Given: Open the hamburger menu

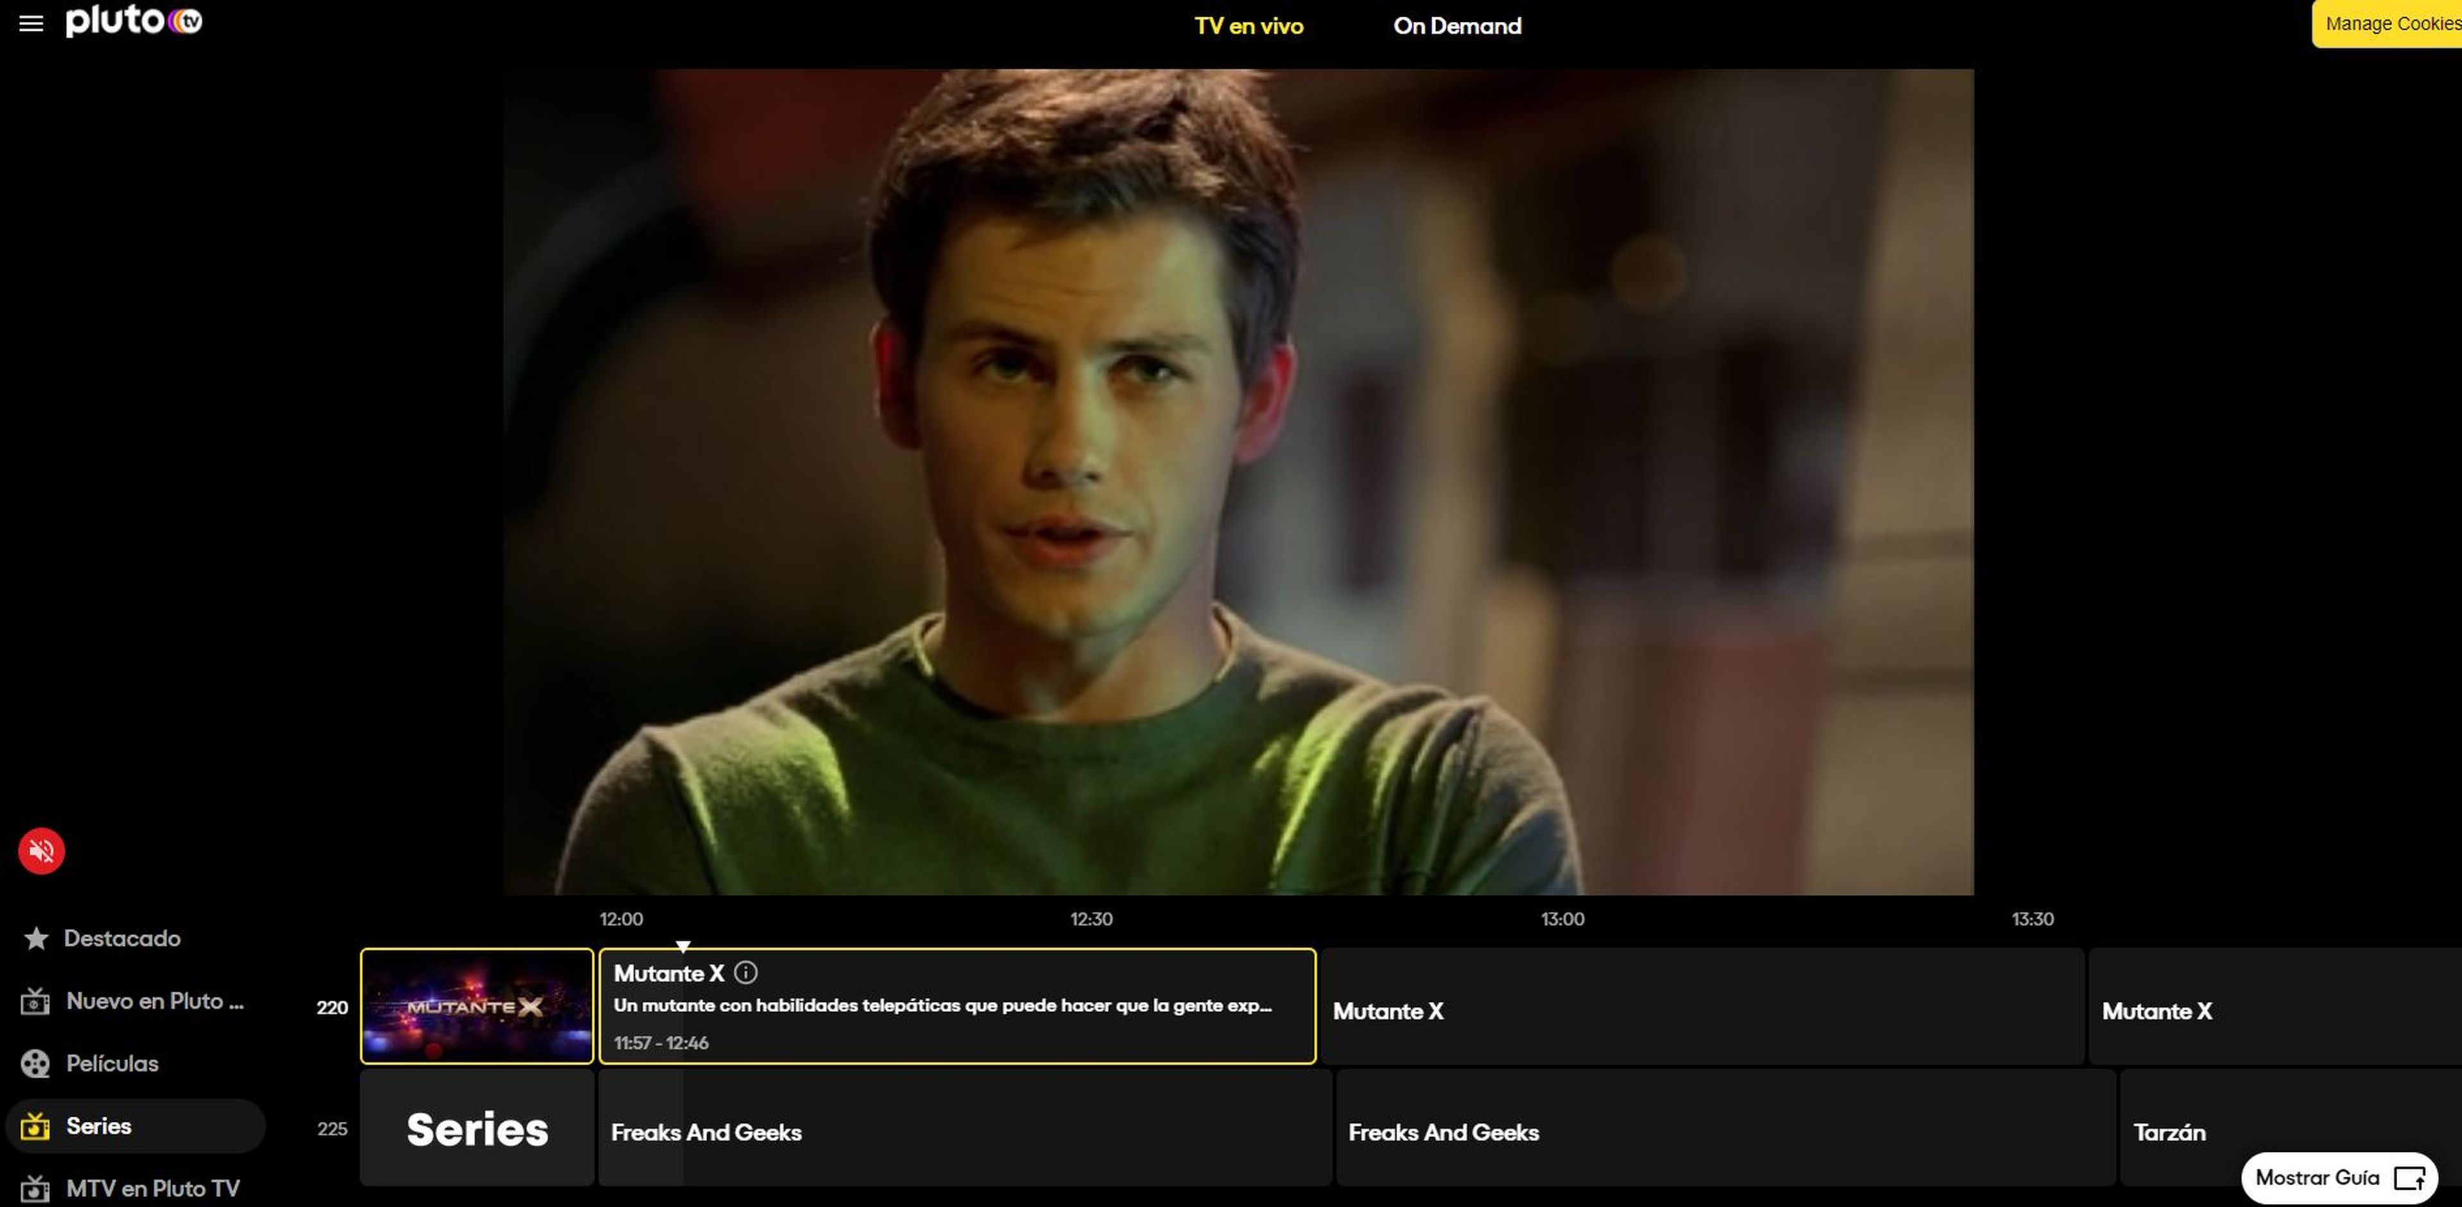Looking at the screenshot, I should click(x=31, y=24).
